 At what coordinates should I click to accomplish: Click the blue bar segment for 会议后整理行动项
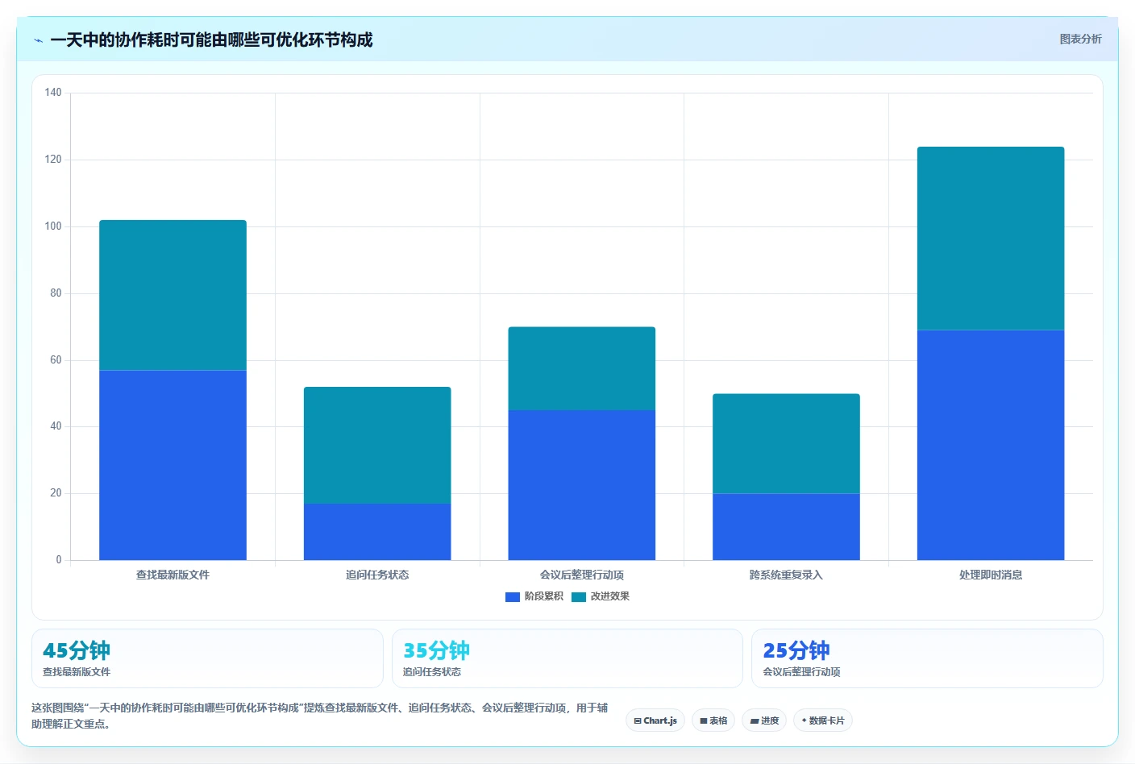[582, 485]
